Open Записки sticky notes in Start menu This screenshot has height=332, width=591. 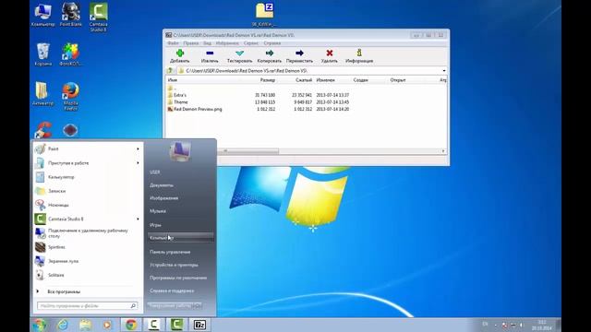point(87,191)
